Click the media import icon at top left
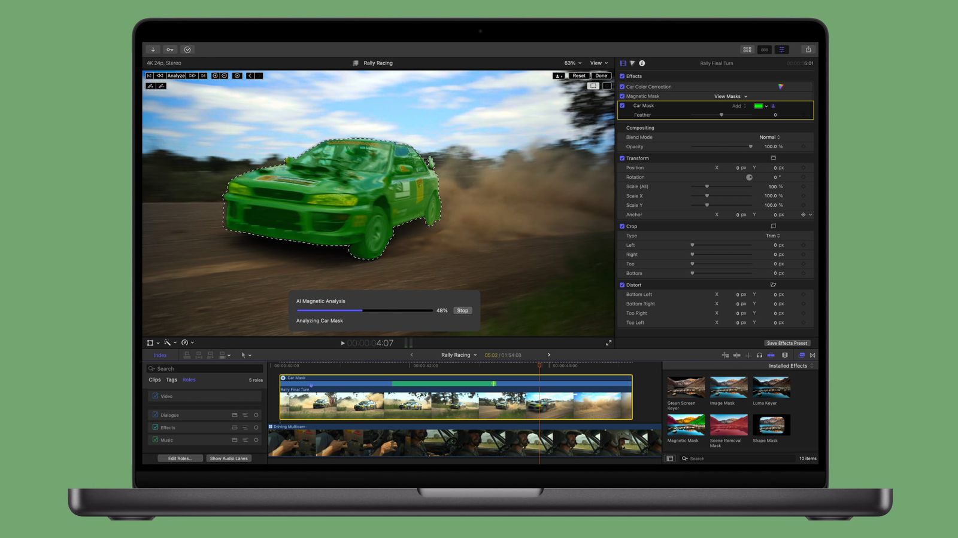Screen dimensions: 958x538 tap(153, 49)
